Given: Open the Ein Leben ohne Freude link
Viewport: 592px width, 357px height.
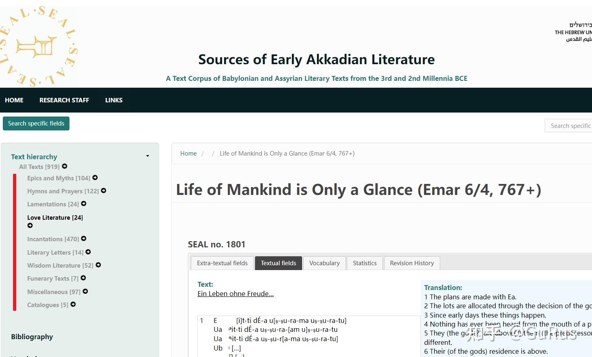Looking at the screenshot, I should [236, 294].
